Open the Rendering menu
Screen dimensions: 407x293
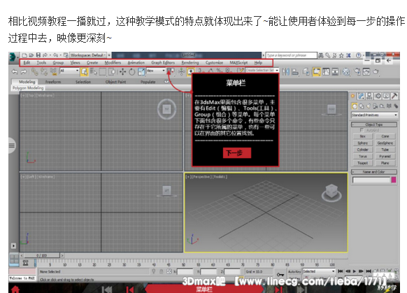pyautogui.click(x=190, y=62)
